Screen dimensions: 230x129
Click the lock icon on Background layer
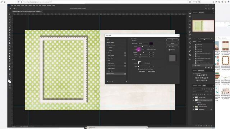[211, 109]
